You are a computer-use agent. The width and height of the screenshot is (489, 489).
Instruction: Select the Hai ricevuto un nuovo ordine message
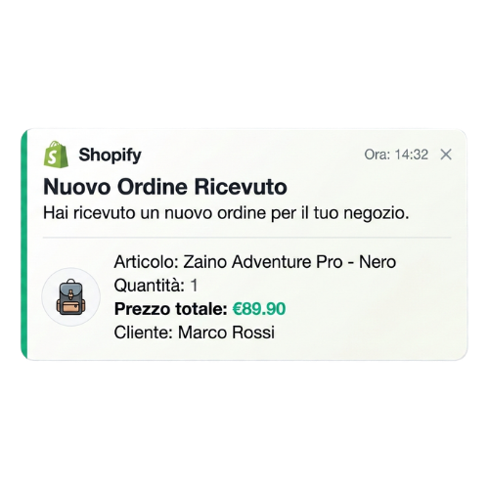pyautogui.click(x=226, y=213)
